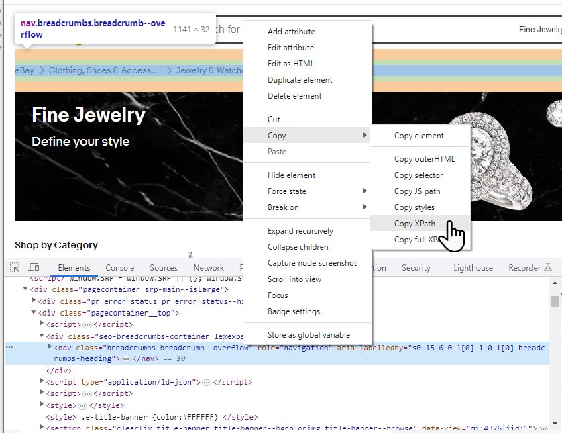Toggle the device toolbar icon
Screen dimensions: 562x433
(x=34, y=268)
